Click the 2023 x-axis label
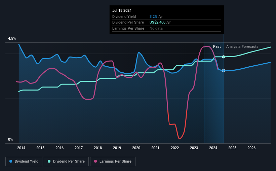The image size is (276, 171). [x=194, y=148]
